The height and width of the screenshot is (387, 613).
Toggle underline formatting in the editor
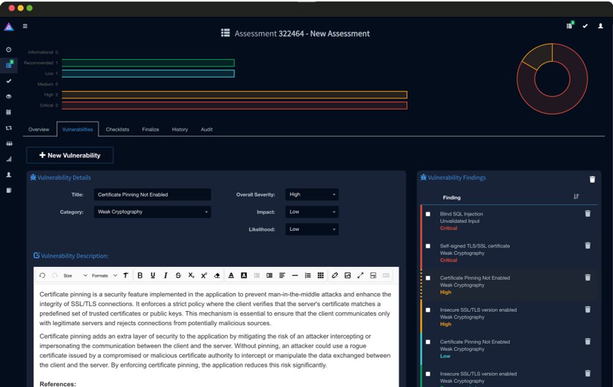(153, 276)
